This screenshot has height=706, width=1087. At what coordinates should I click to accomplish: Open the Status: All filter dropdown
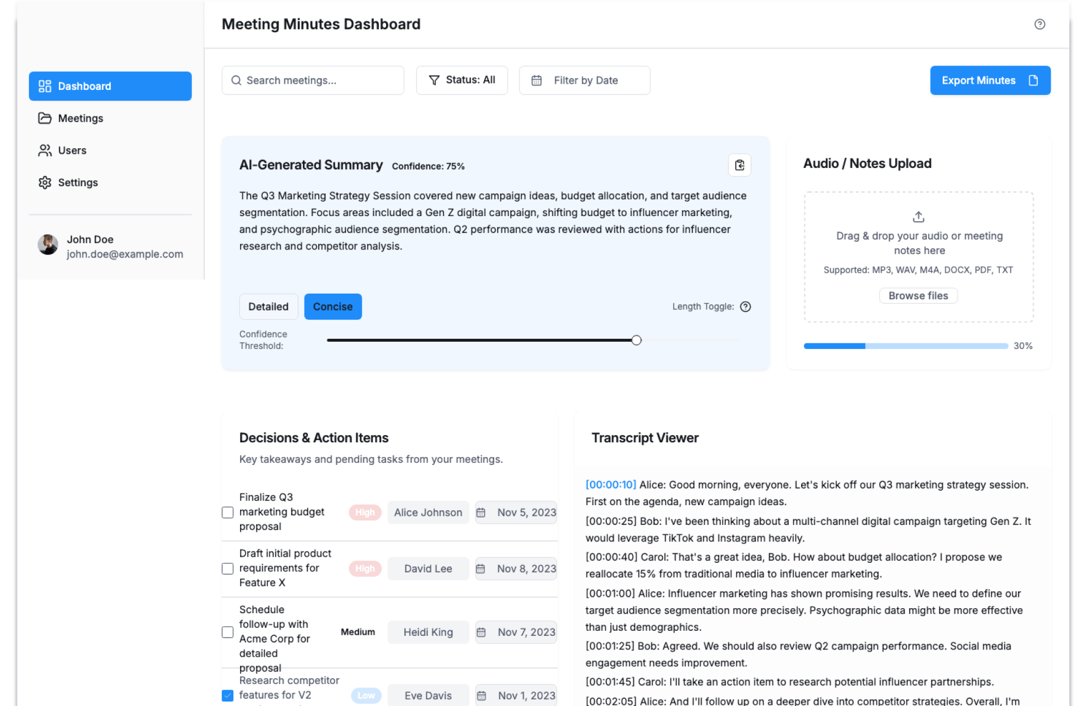pos(461,80)
